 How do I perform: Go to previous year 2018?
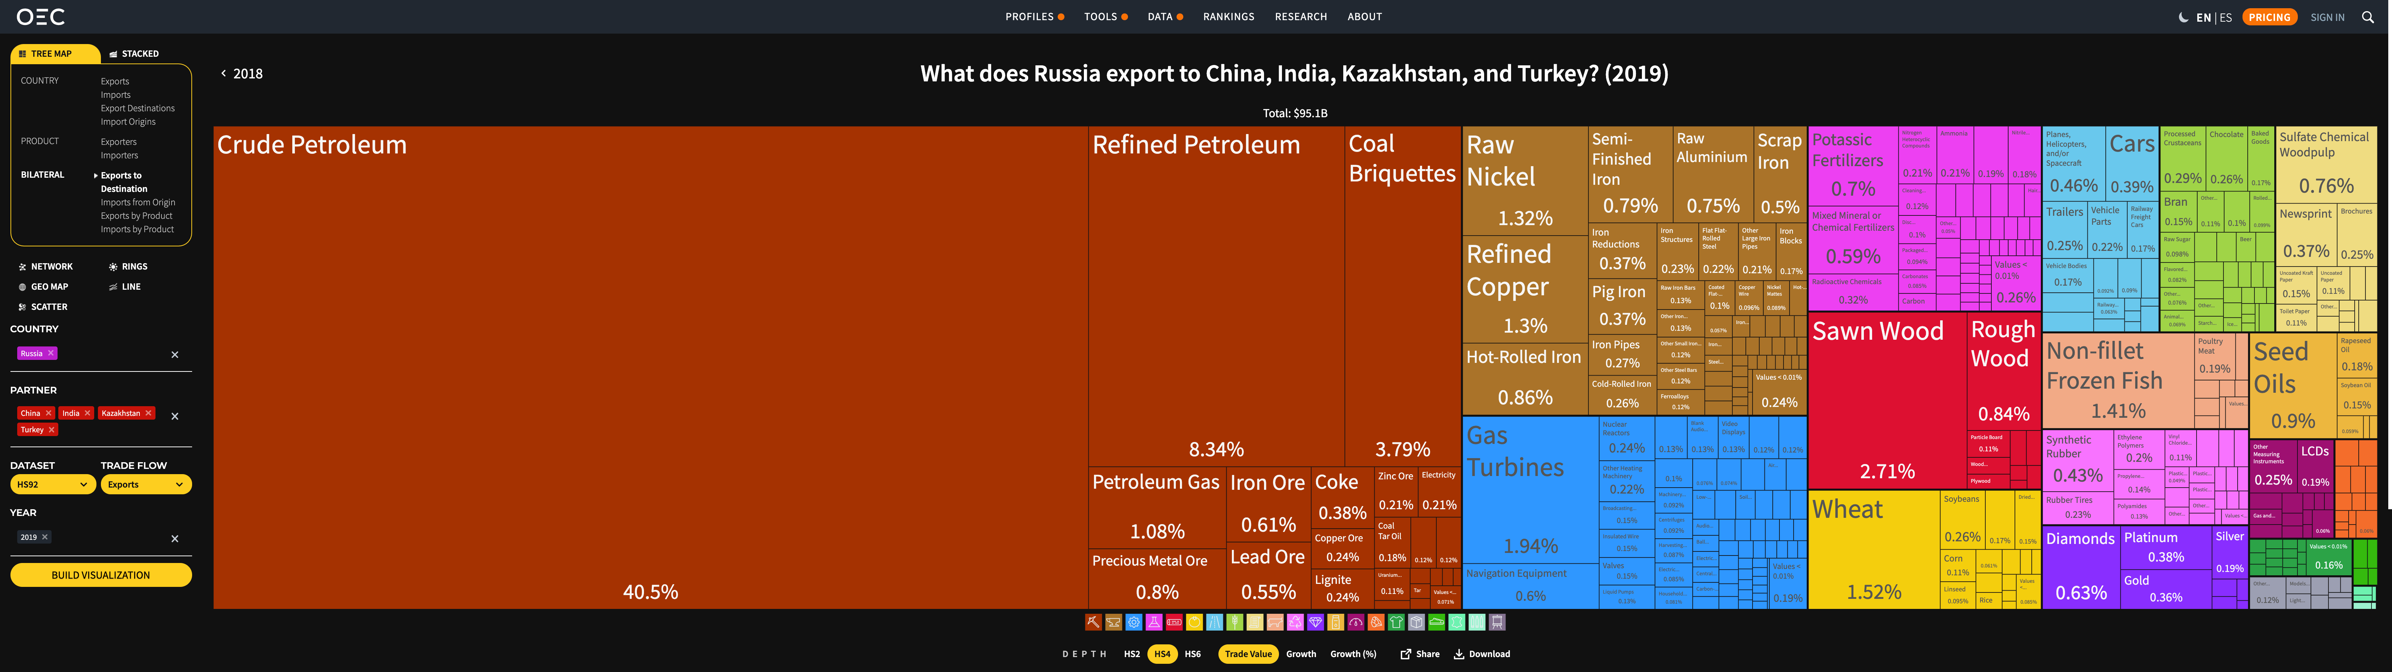(x=241, y=73)
